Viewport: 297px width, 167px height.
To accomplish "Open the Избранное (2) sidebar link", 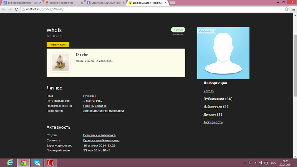I will point(216,106).
